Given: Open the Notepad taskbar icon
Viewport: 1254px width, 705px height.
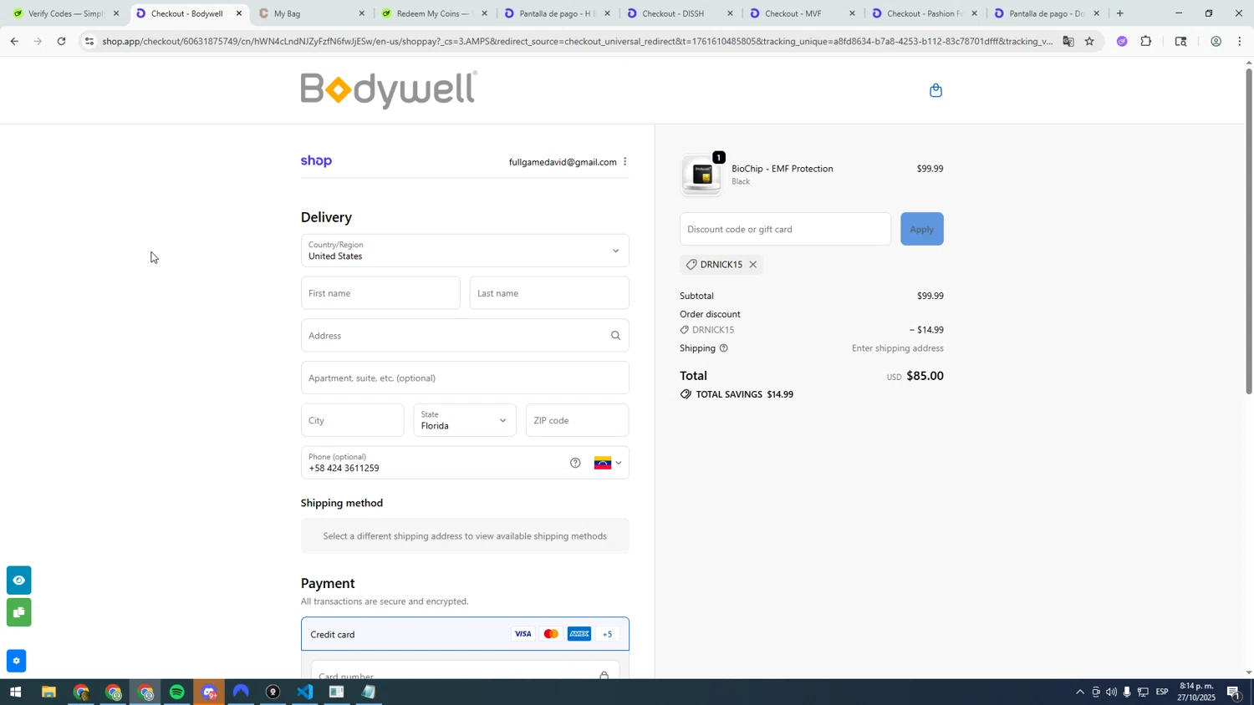Looking at the screenshot, I should point(369,692).
